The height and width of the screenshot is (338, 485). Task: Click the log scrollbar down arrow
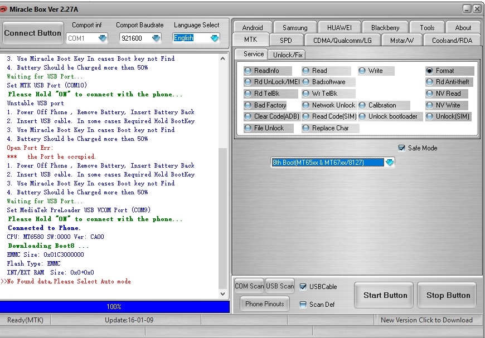pos(222,294)
